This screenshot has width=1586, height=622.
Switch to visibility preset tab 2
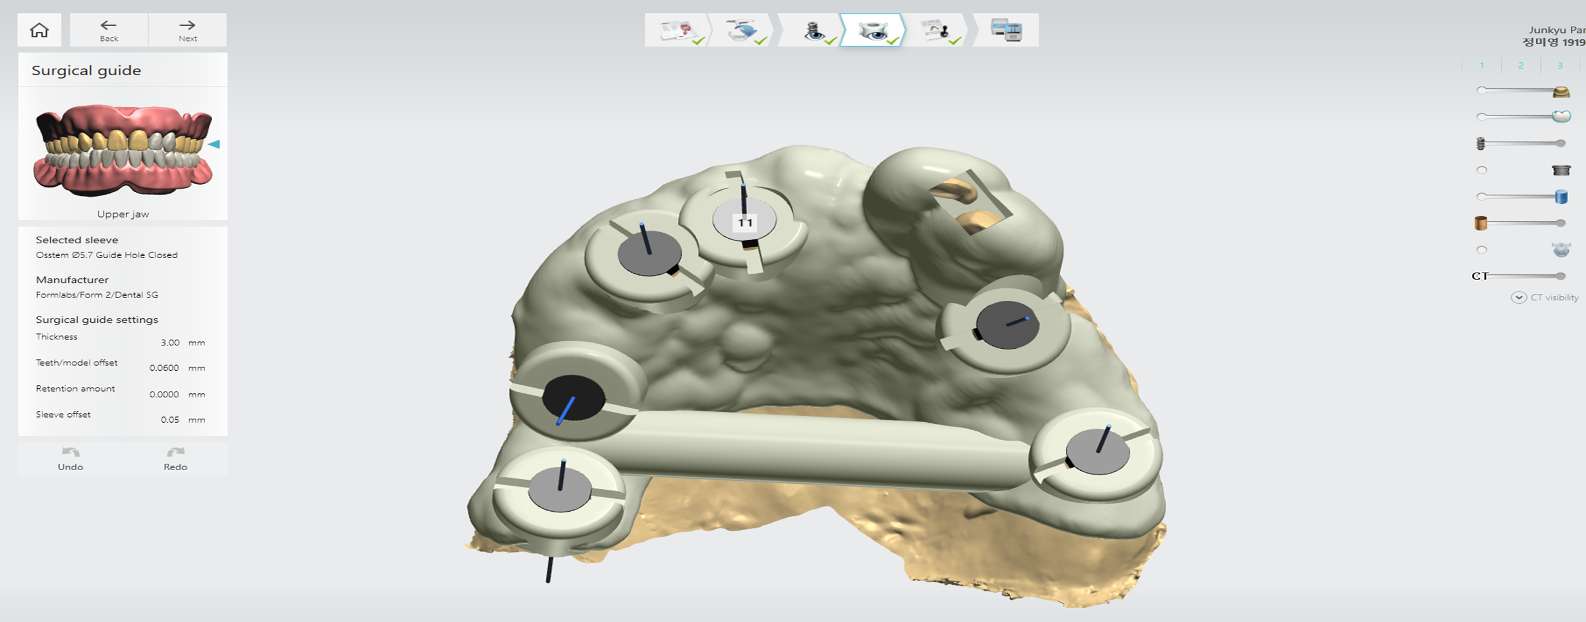pyautogui.click(x=1521, y=65)
